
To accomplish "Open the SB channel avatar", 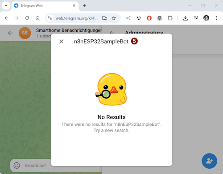I will 25,33.
